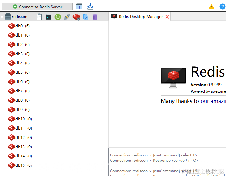
Task: Select db11 (0) database
Action: [x=20, y=128]
